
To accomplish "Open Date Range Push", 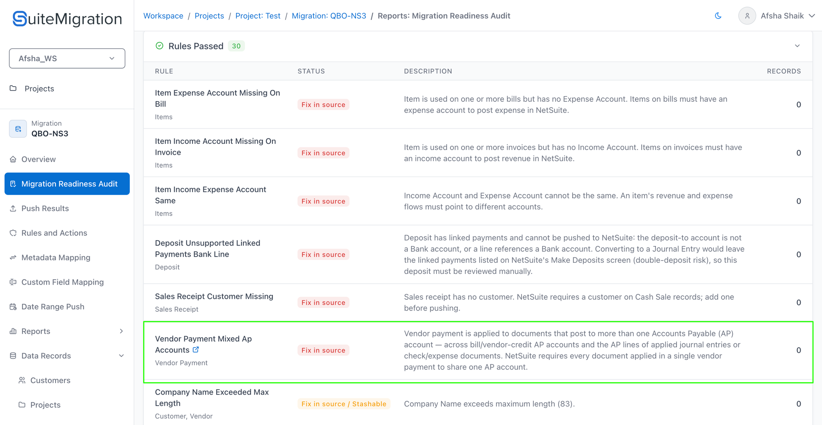I will tap(53, 307).
